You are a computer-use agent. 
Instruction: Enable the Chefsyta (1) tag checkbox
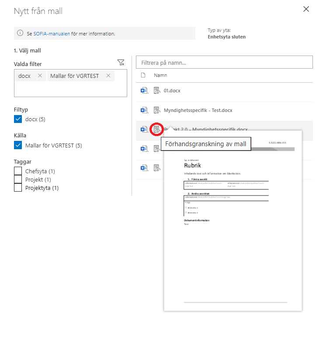coord(18,171)
